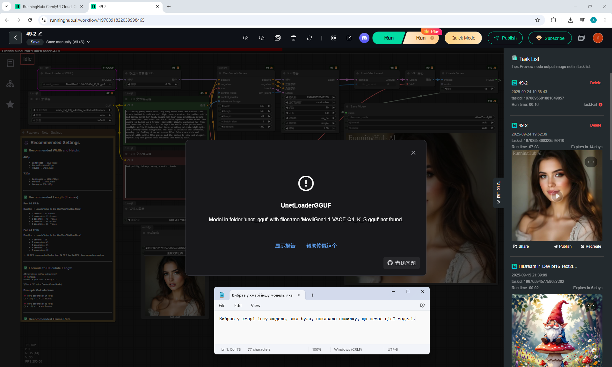Screen dimensions: 612x367
Task: Click the refresh icon in toolbar
Action: tap(309, 38)
